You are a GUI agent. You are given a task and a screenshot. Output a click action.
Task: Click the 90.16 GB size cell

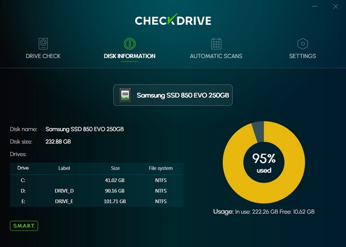(x=115, y=191)
